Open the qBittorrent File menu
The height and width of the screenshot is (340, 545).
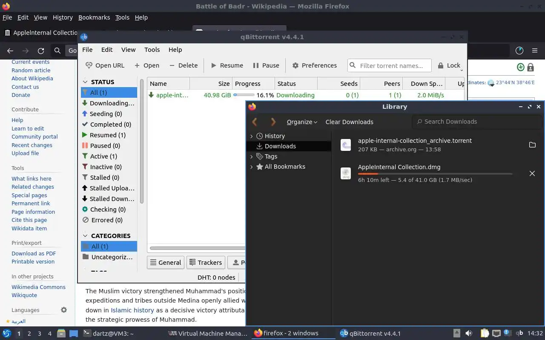pyautogui.click(x=87, y=50)
